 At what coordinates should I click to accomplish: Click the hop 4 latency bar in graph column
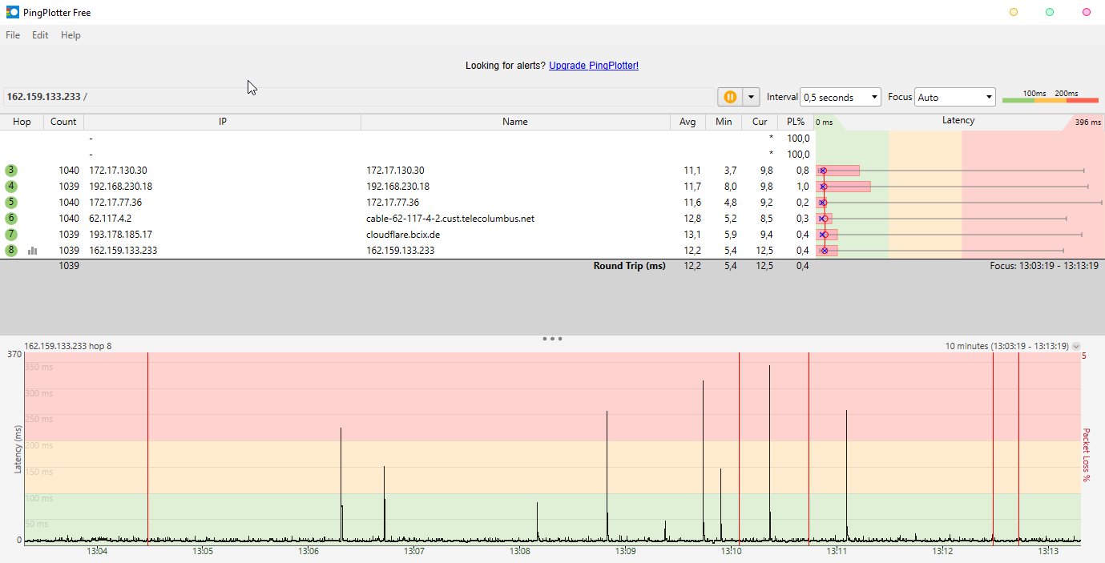coord(844,187)
